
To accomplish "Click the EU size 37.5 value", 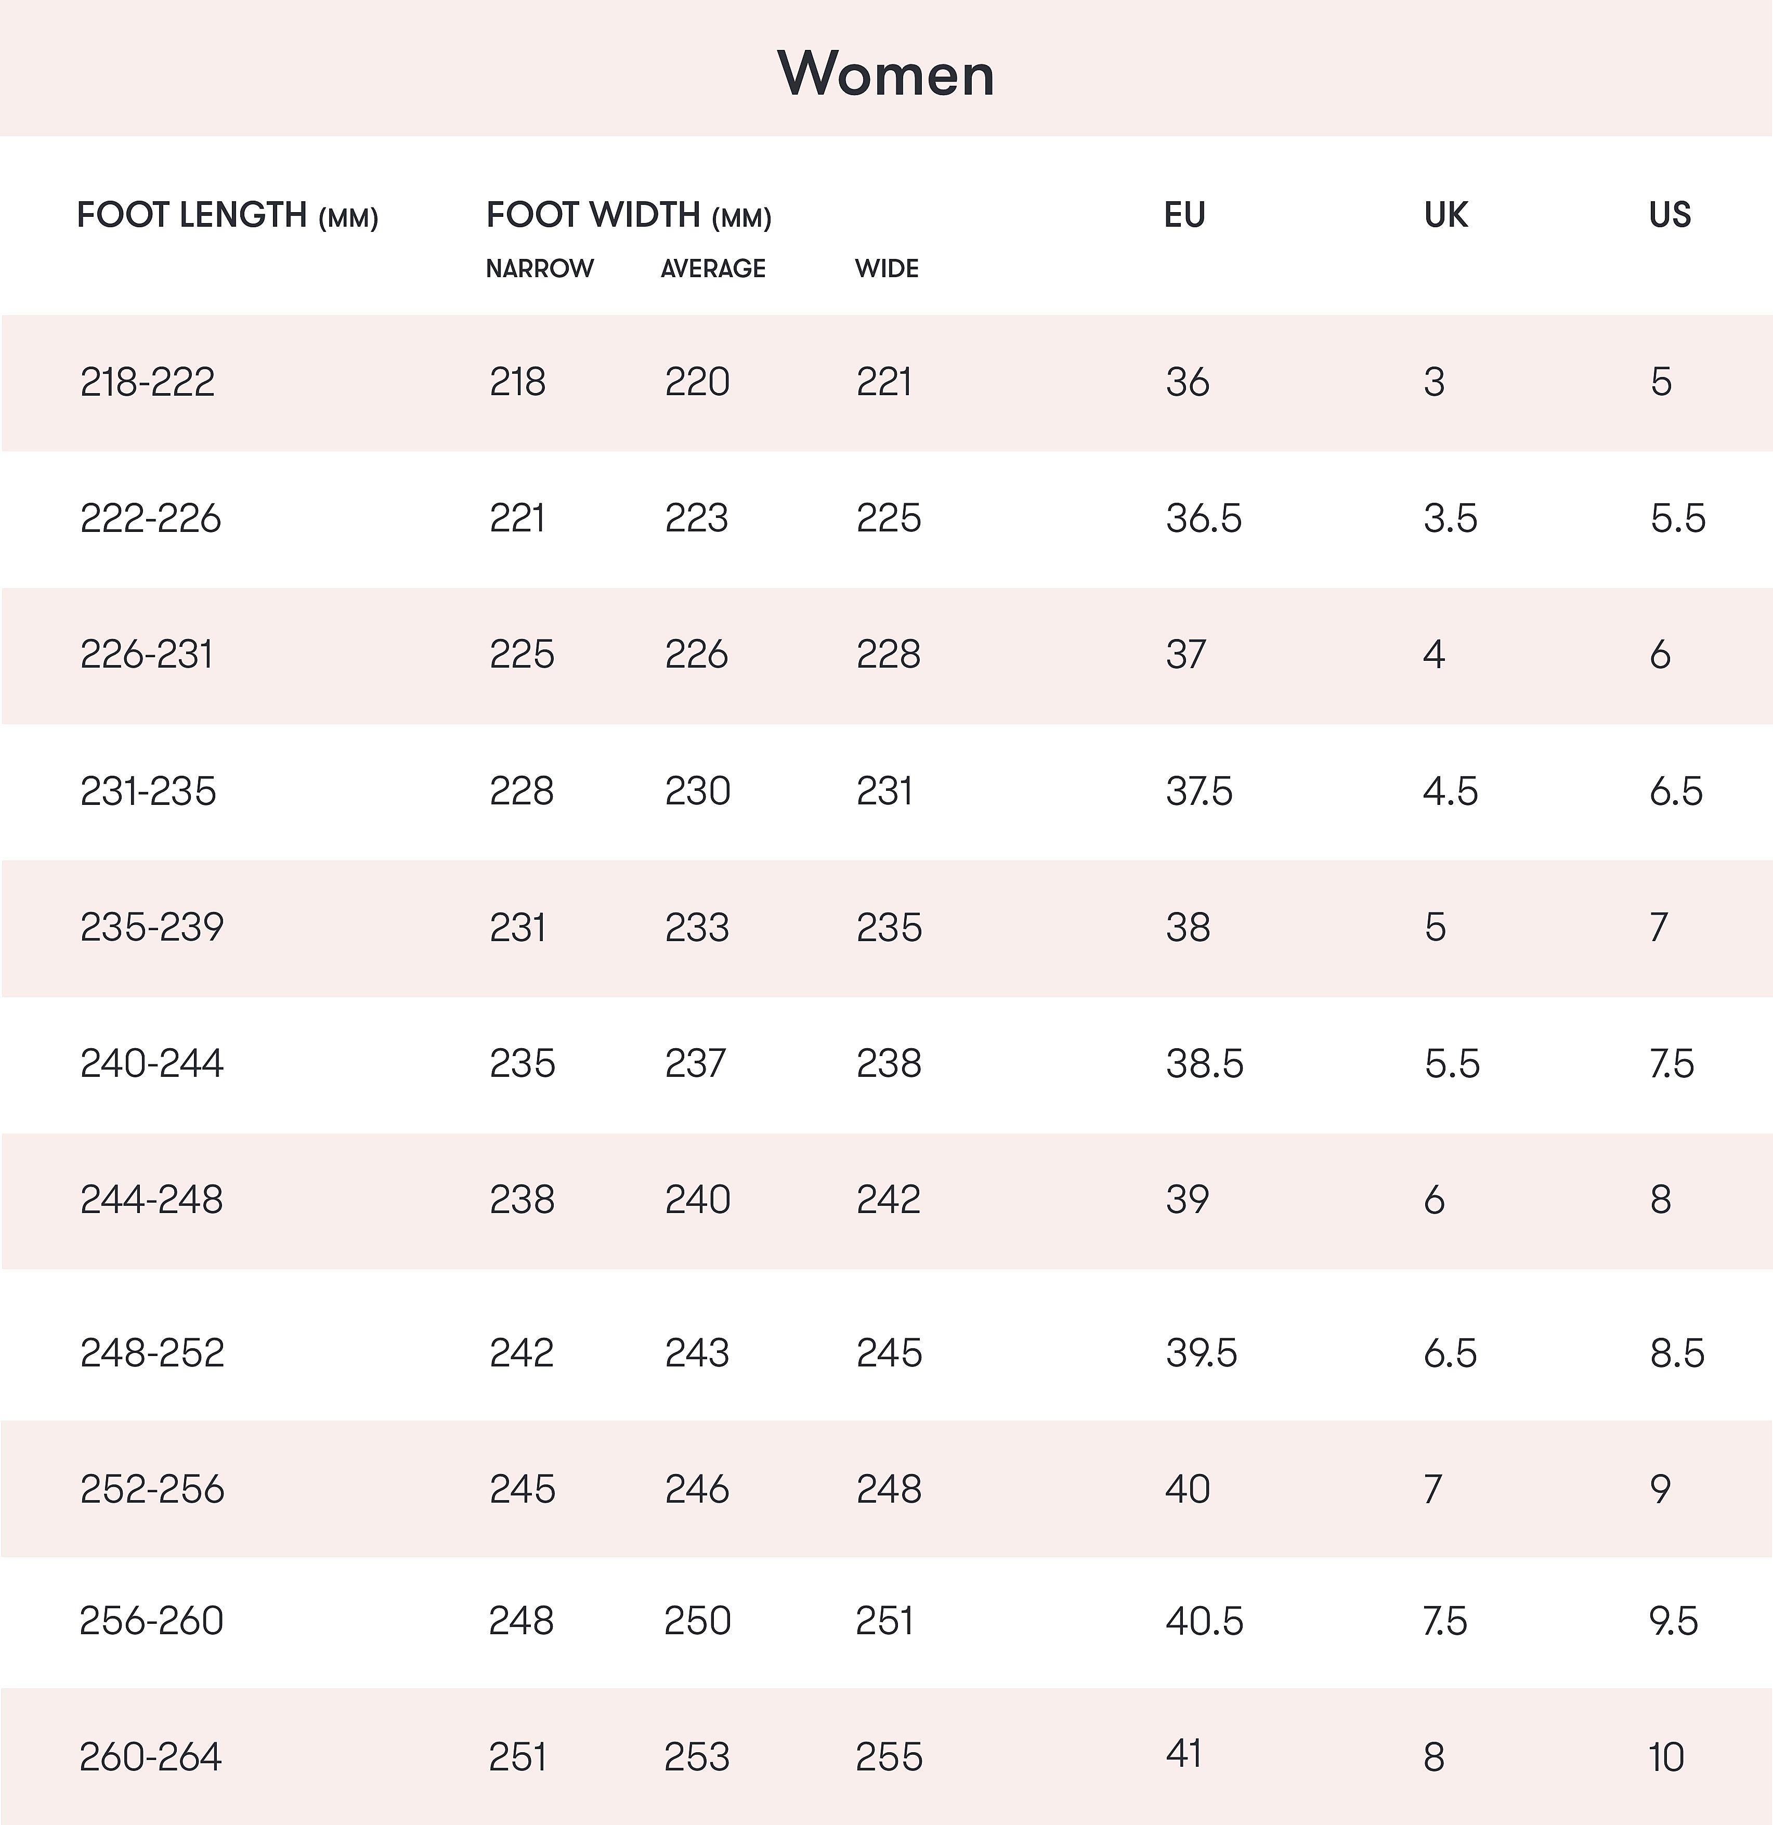I will point(1198,791).
